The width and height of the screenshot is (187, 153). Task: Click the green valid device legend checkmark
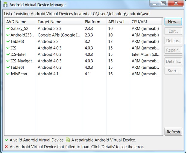[x=6, y=140]
